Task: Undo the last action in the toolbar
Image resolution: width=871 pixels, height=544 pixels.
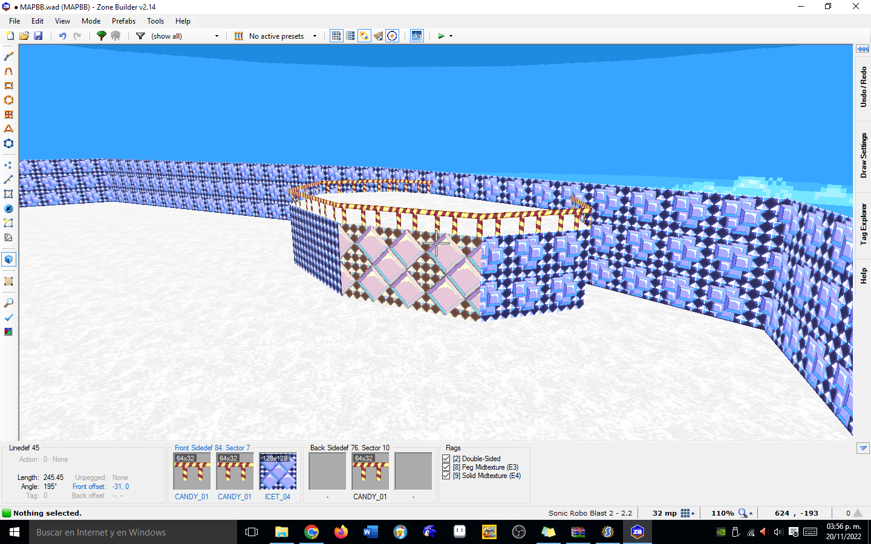Action: pos(62,36)
